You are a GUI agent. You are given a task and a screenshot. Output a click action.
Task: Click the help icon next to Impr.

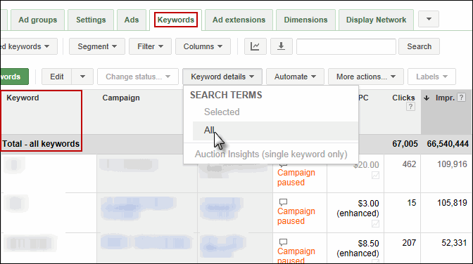(x=461, y=97)
